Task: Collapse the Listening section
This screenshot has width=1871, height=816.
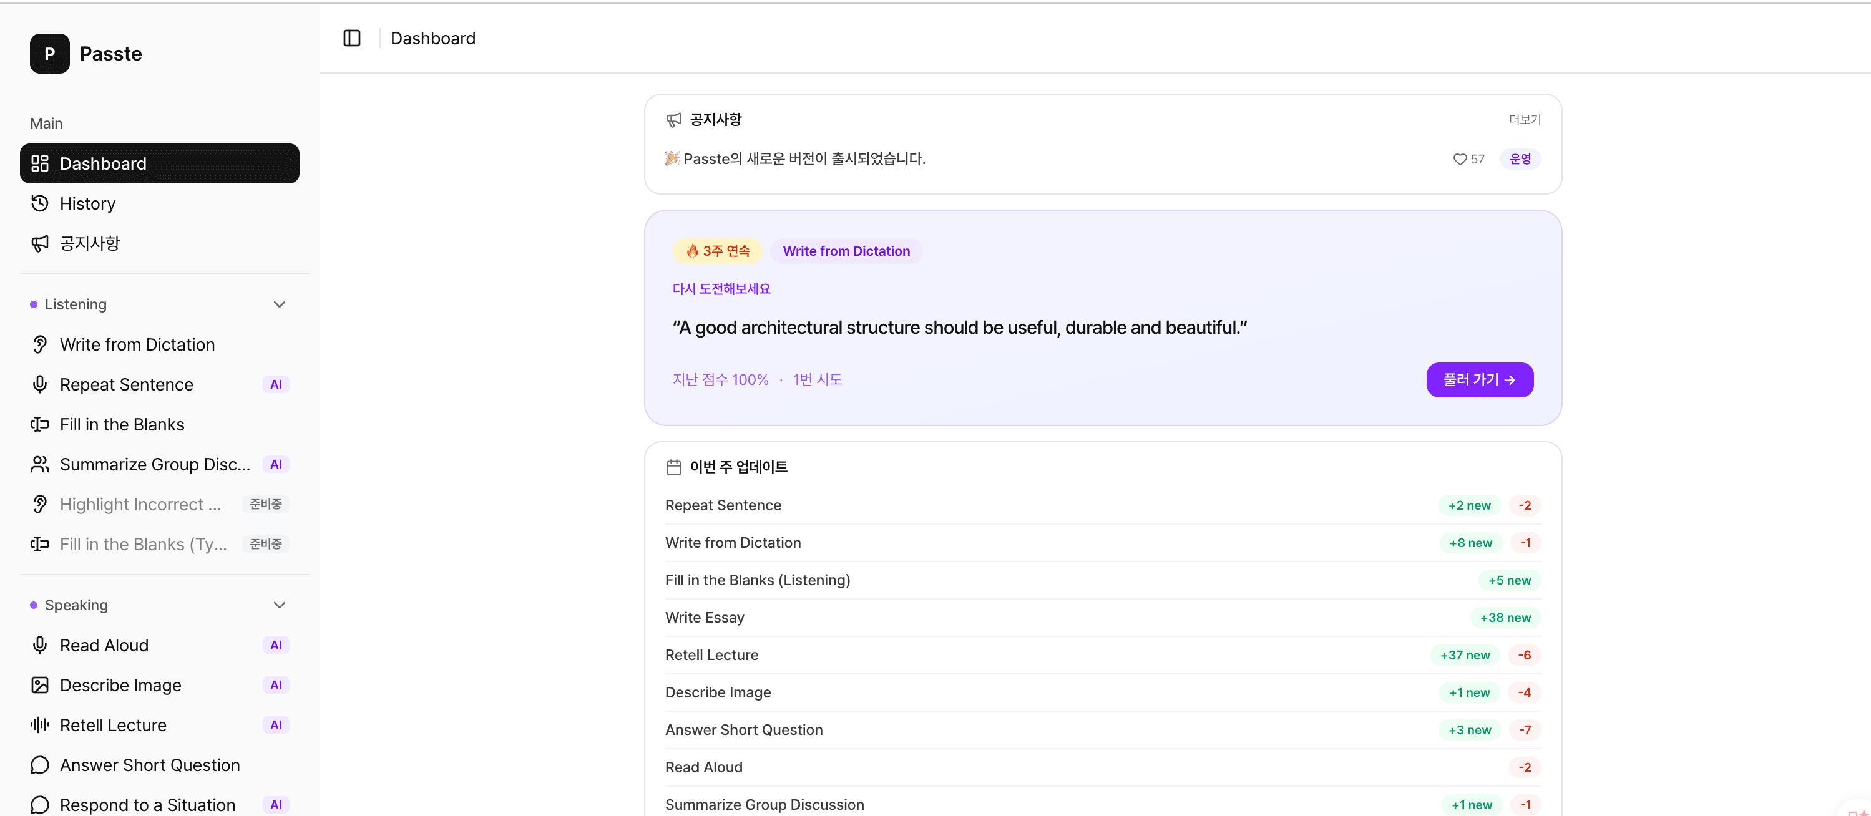Action: pos(280,304)
